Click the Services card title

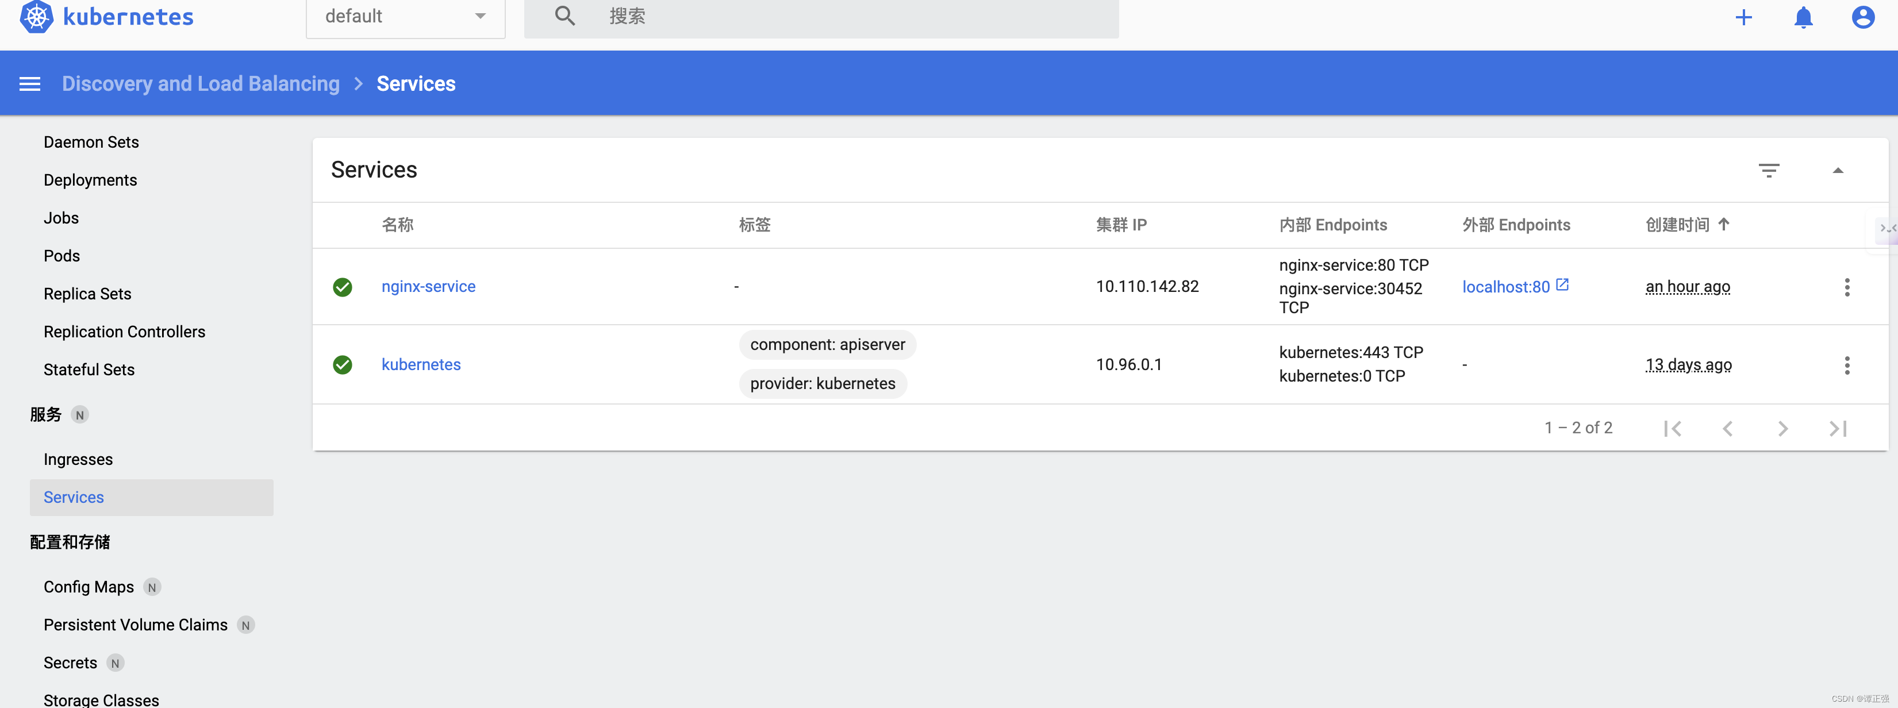[x=374, y=170]
